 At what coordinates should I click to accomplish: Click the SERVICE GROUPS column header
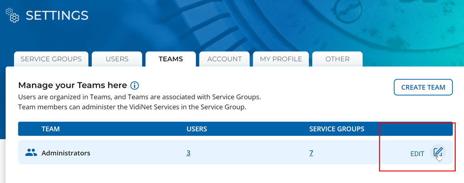(337, 129)
